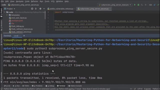The height and width of the screenshot is (90, 160).
Task: Open the Pull Requests sidebar button
Action: (1, 39)
